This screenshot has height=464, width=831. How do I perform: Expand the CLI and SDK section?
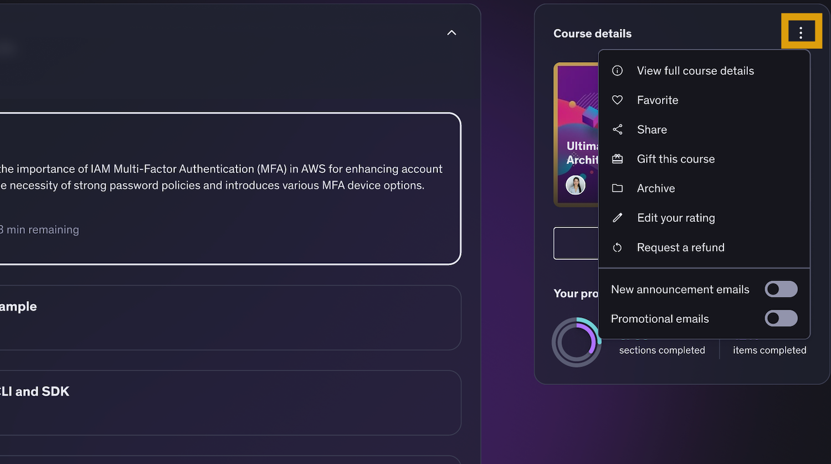(x=222, y=403)
